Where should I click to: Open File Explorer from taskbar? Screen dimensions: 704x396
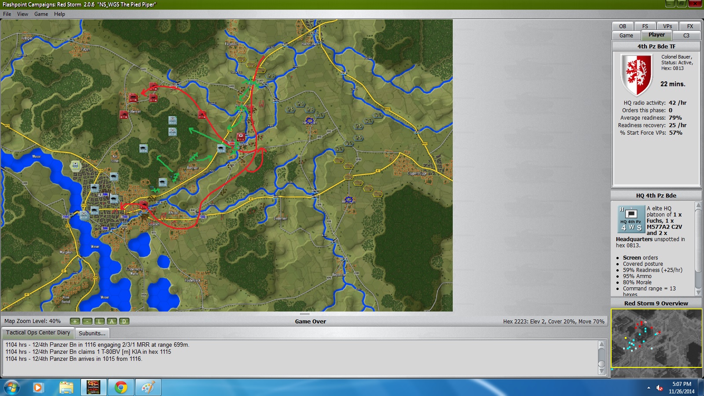(x=66, y=388)
